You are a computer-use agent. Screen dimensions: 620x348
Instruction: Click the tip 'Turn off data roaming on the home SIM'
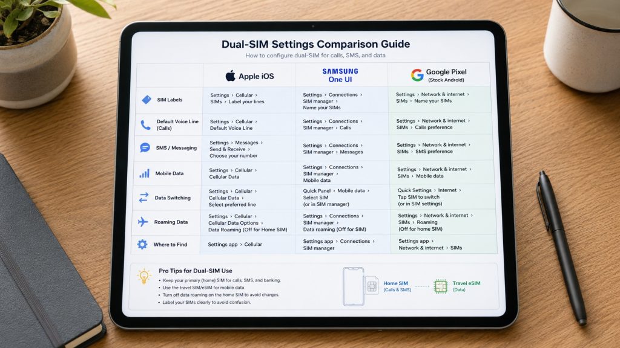click(220, 295)
